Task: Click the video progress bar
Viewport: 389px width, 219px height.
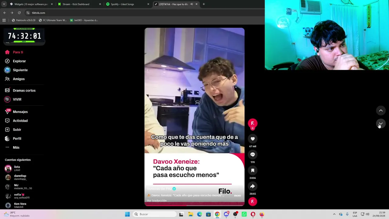Action: coord(194,205)
